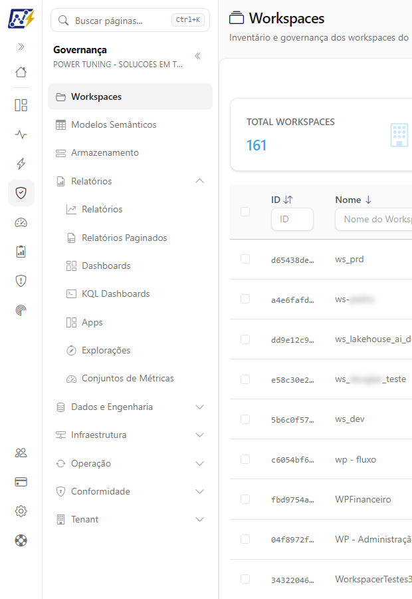Open Apps sub-item

click(x=130, y=322)
